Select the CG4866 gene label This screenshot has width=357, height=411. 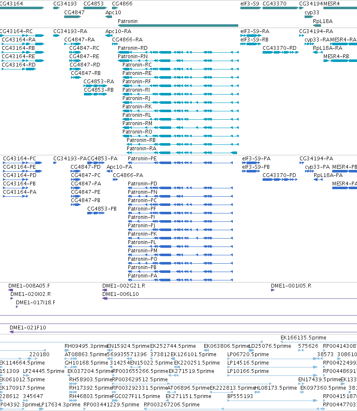122,4
